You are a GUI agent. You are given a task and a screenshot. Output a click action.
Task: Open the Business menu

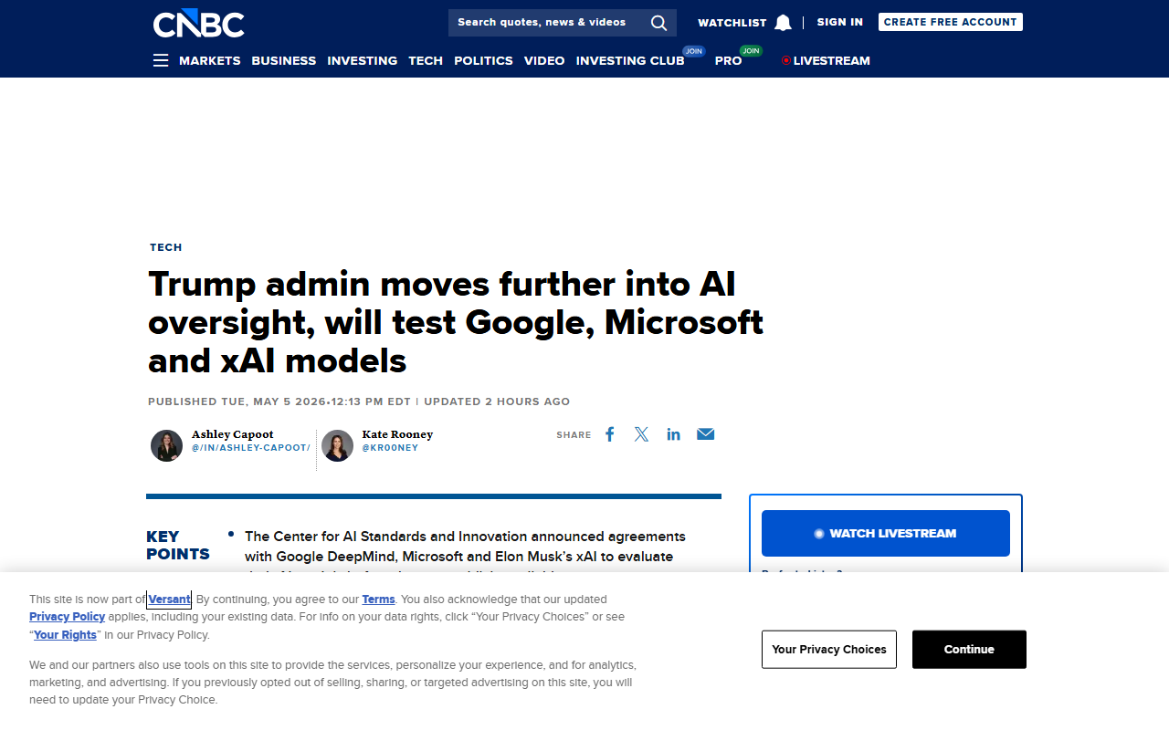tap(284, 60)
